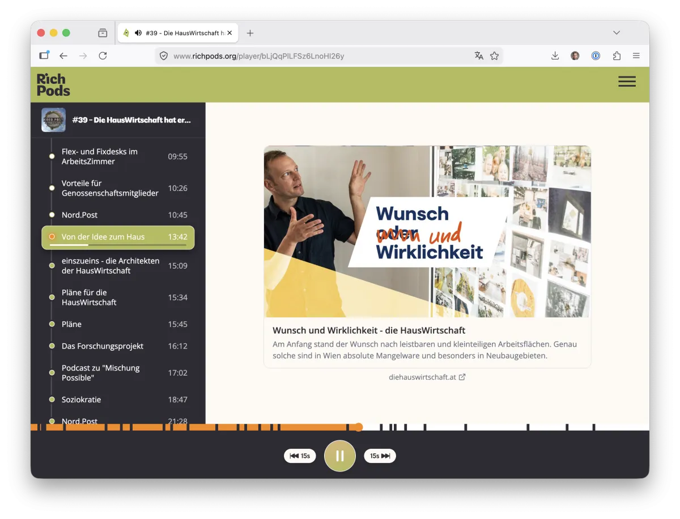Click the episode cover thumbnail
The width and height of the screenshot is (680, 519).
coord(53,120)
